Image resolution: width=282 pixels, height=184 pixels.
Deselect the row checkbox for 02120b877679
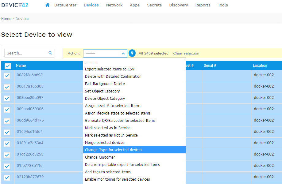pos(7,178)
